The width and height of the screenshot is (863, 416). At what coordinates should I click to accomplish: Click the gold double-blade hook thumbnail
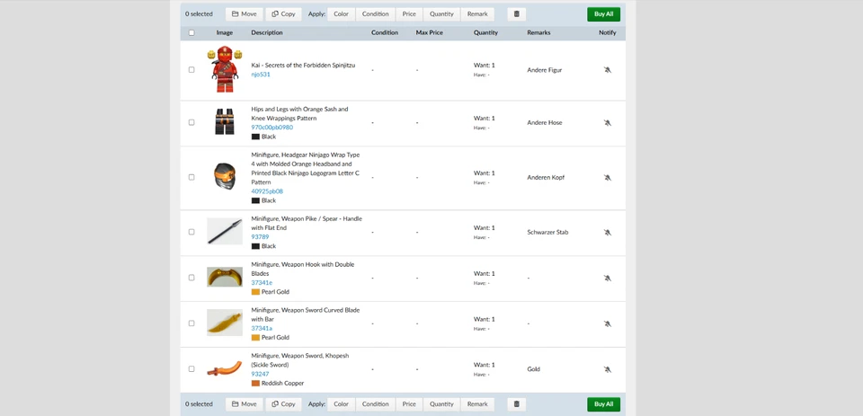(x=225, y=277)
